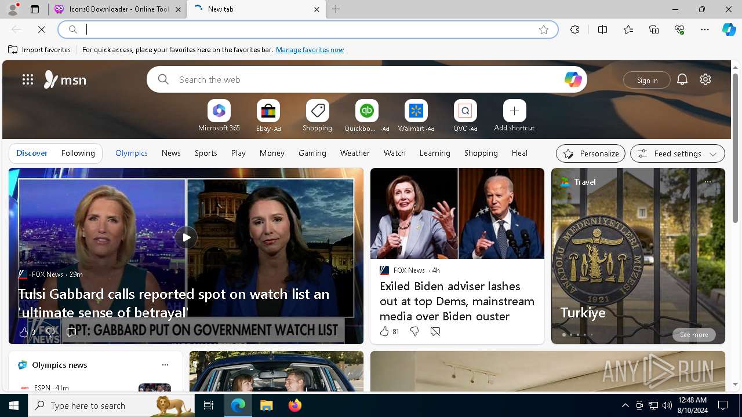742x417 pixels.
Task: Open the Weather category
Action: [355, 153]
